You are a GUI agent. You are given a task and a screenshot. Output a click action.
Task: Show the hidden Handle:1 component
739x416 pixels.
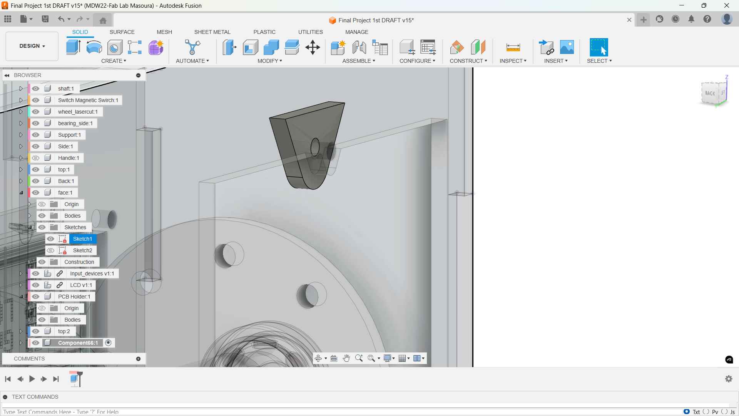tap(36, 158)
